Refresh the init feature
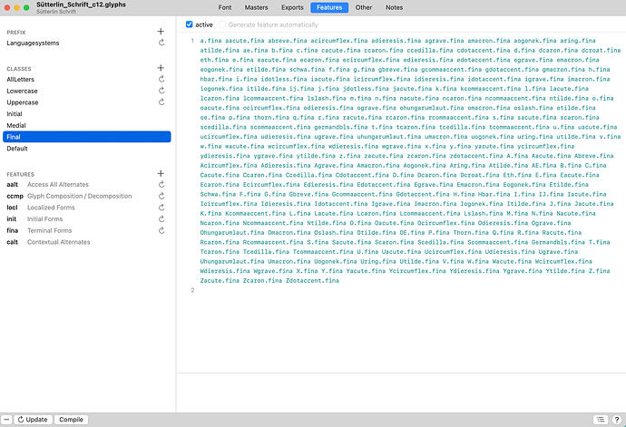 point(161,219)
